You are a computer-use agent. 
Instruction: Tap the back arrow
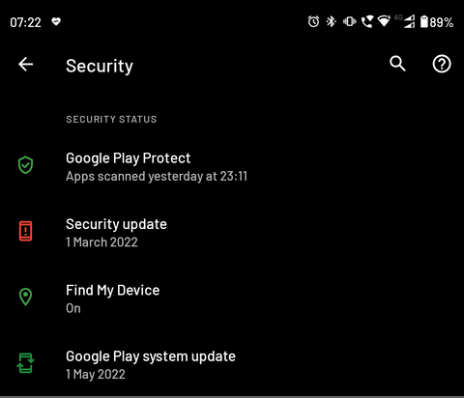point(26,65)
